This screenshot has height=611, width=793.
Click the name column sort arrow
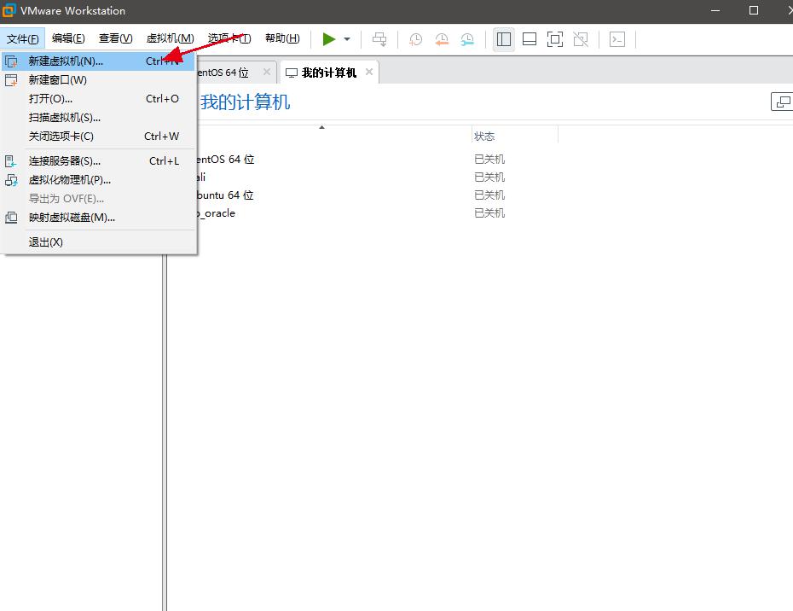click(x=321, y=127)
